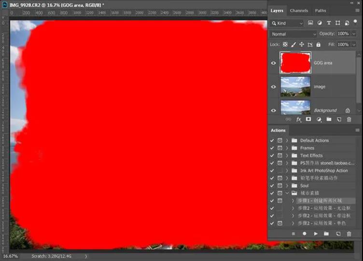
Task: Expand the Frames action set
Action: tap(287, 148)
